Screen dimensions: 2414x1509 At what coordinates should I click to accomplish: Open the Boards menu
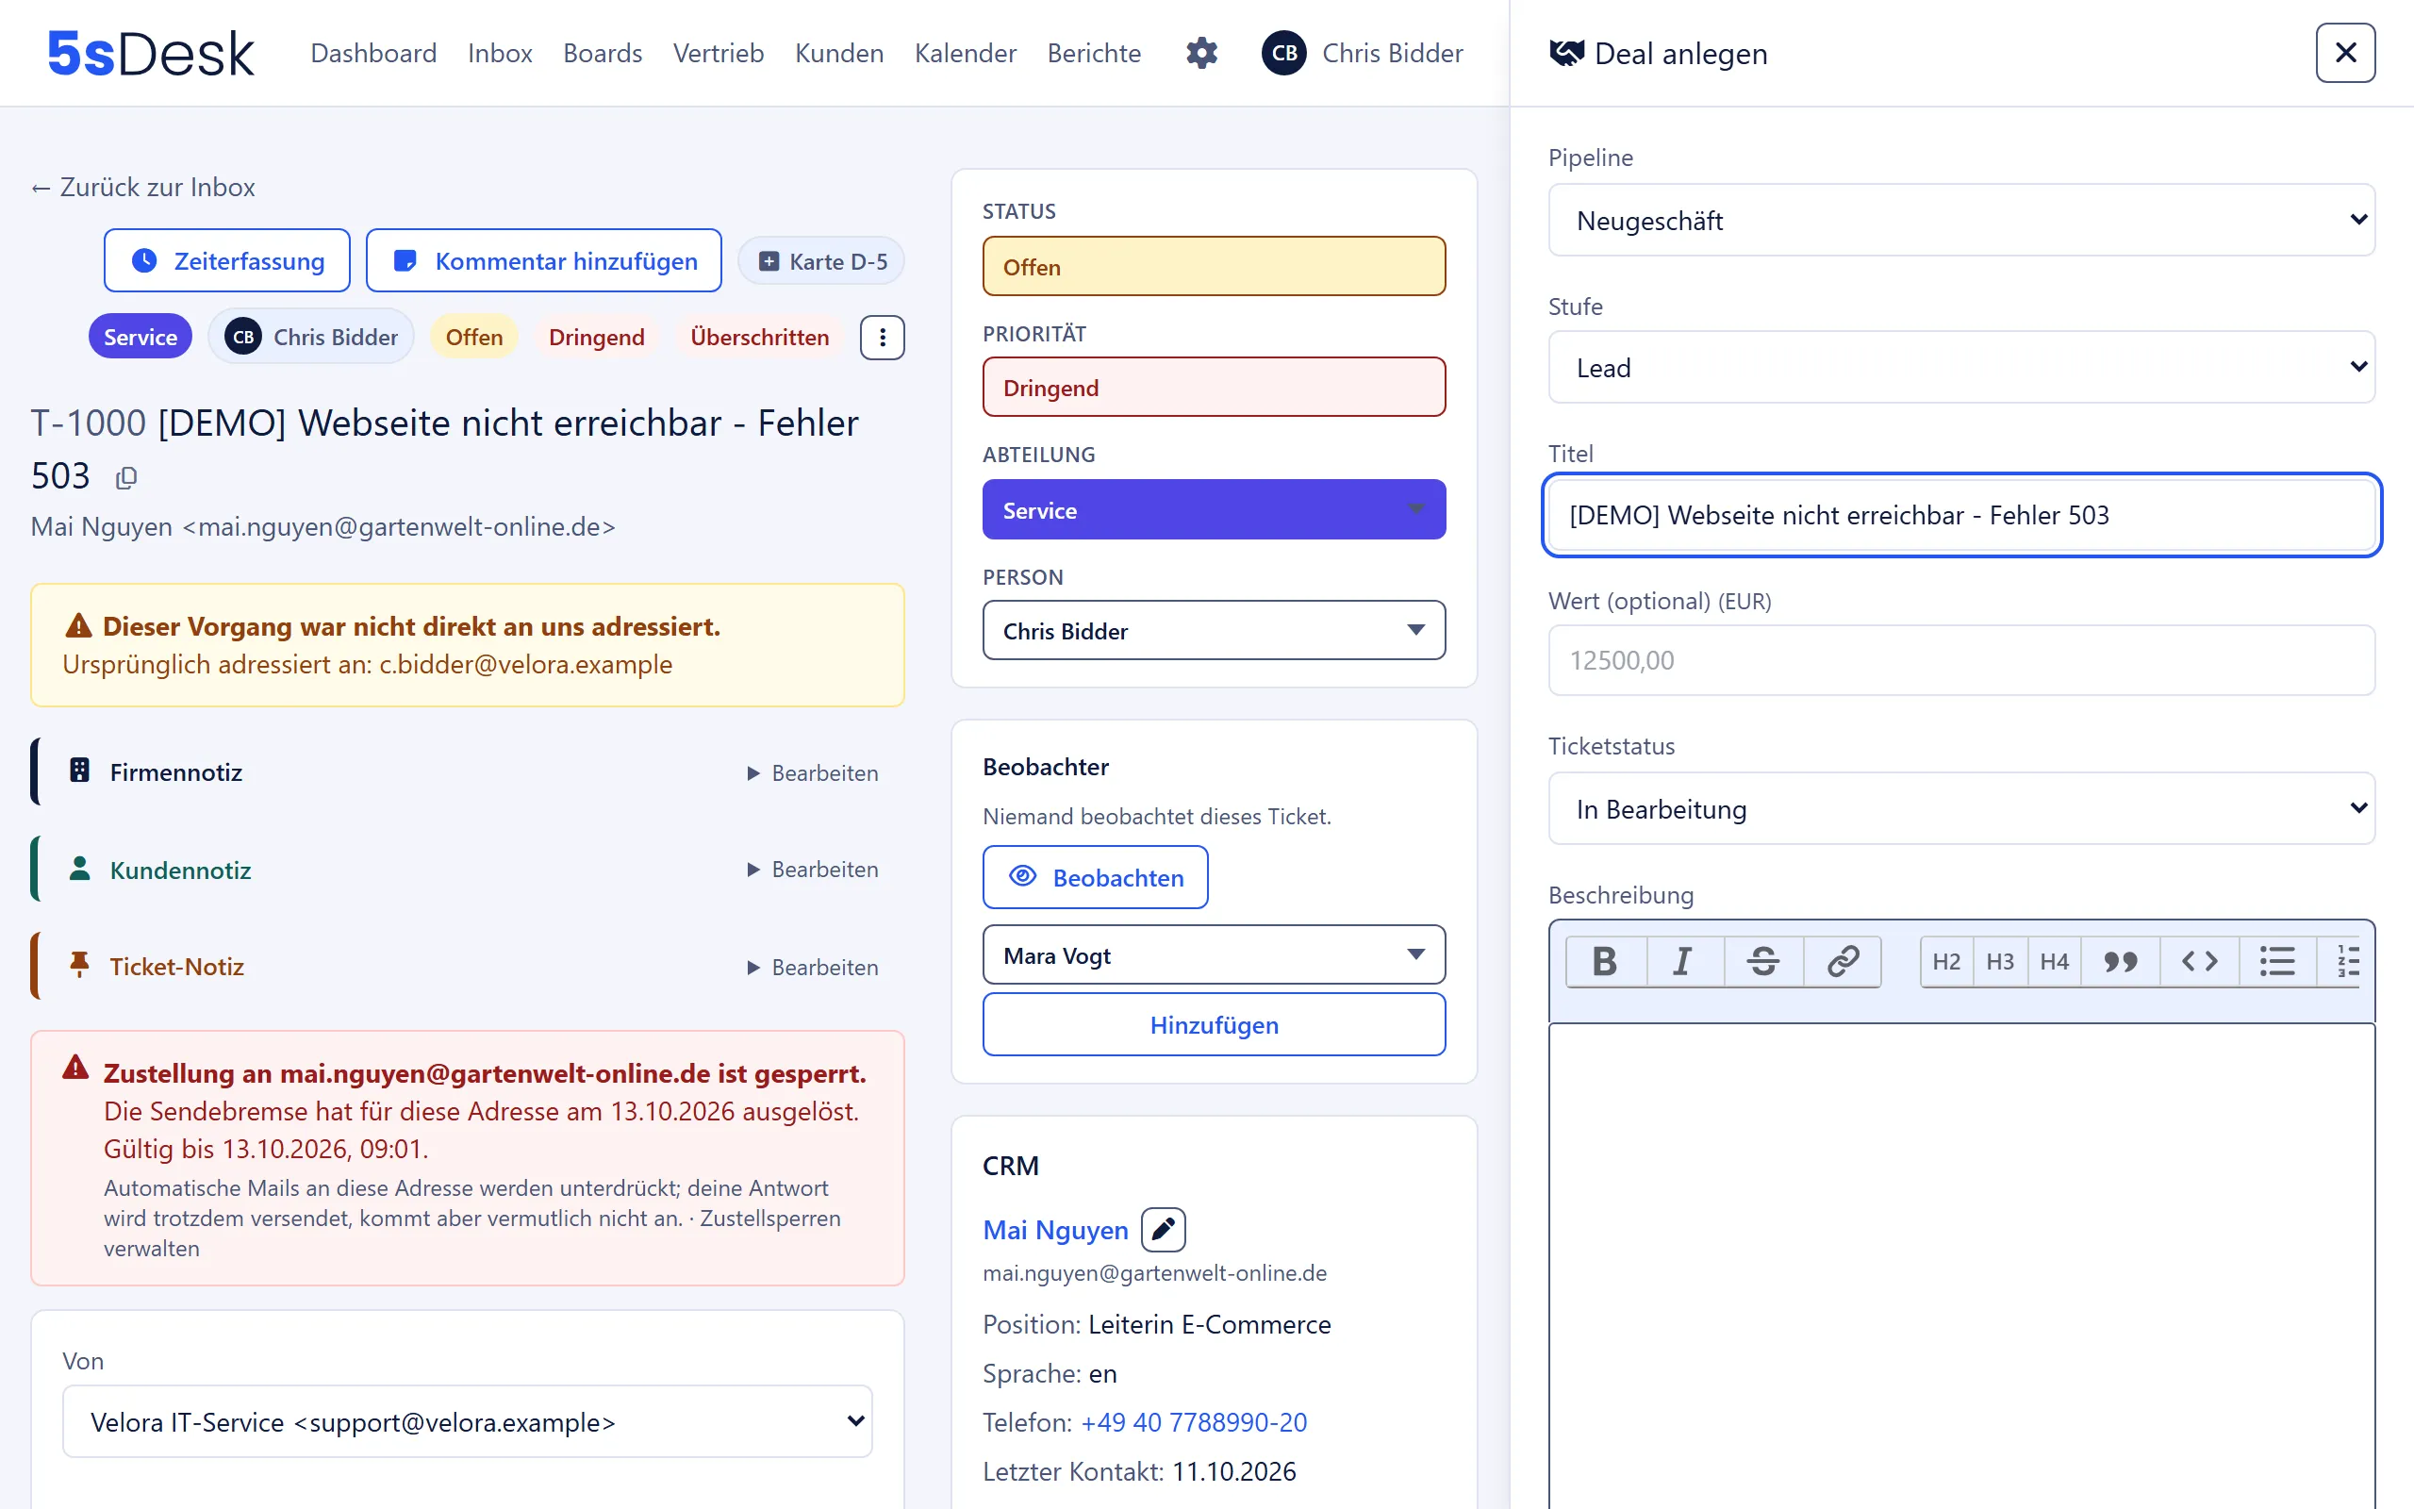click(x=603, y=53)
